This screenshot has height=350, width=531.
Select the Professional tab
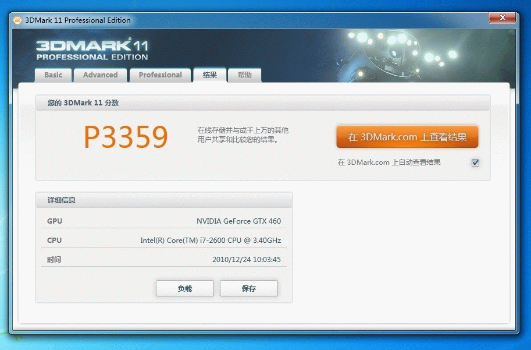(160, 75)
